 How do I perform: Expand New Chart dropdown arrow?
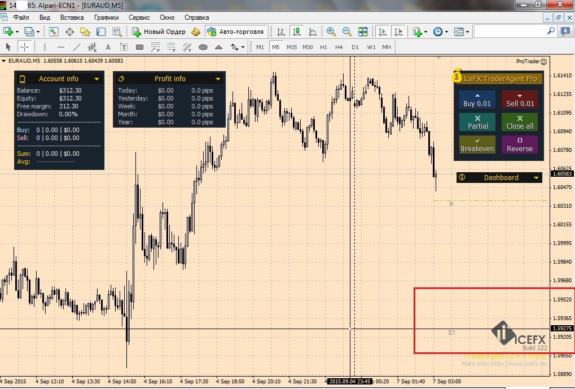tap(17, 32)
